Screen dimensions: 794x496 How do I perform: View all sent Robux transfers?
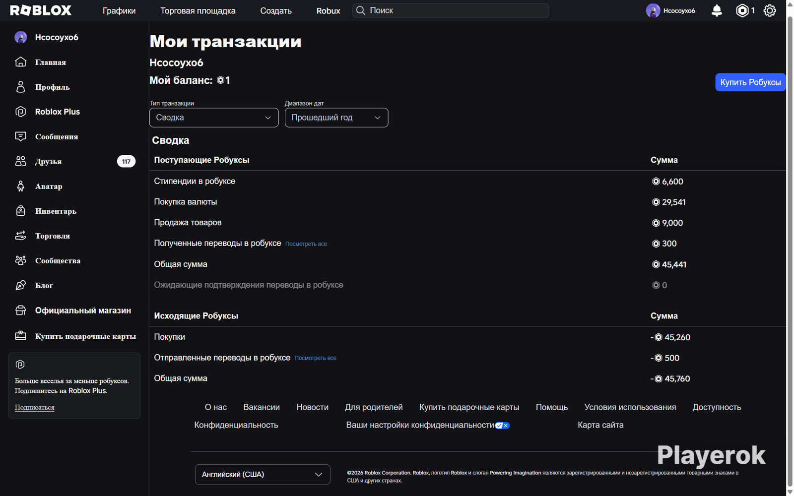316,358
